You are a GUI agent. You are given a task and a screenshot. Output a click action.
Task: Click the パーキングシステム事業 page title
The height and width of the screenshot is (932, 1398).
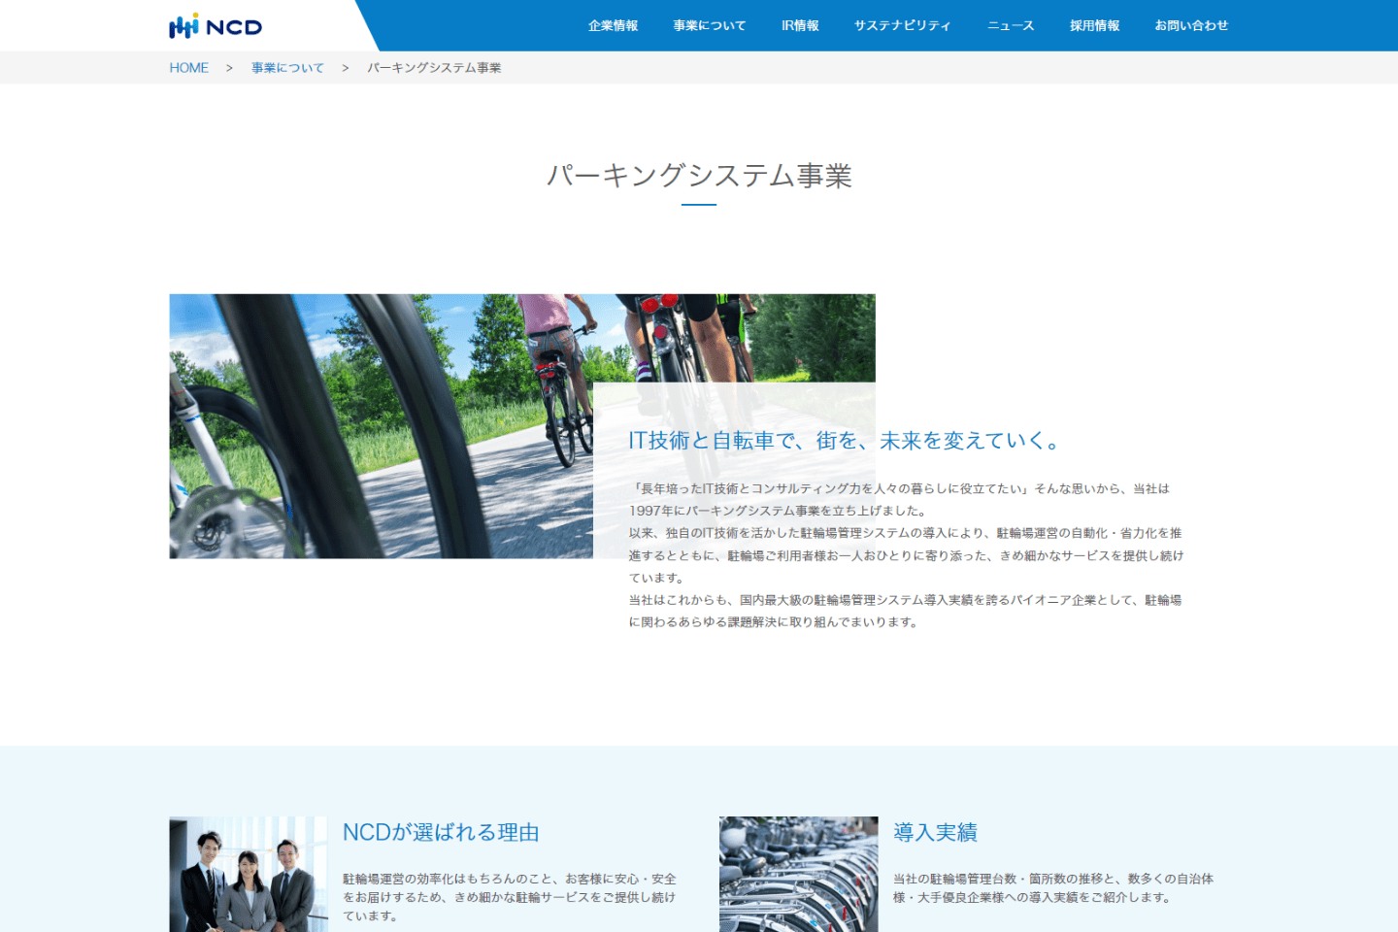699,178
